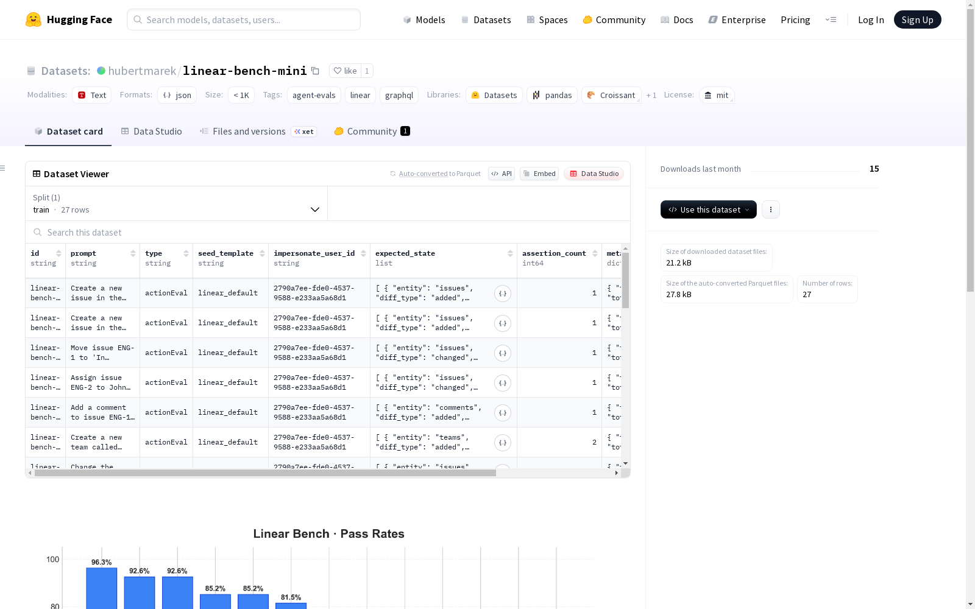Click the Hugging Face emoji logo
This screenshot has width=975, height=609.
[34, 19]
